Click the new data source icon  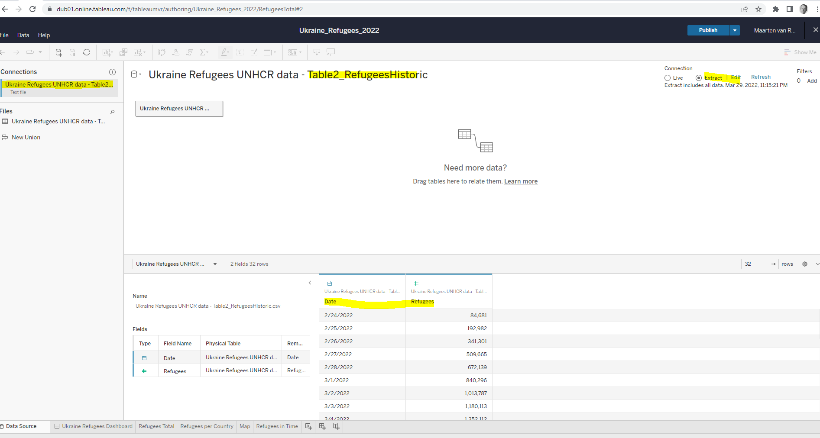coord(58,52)
